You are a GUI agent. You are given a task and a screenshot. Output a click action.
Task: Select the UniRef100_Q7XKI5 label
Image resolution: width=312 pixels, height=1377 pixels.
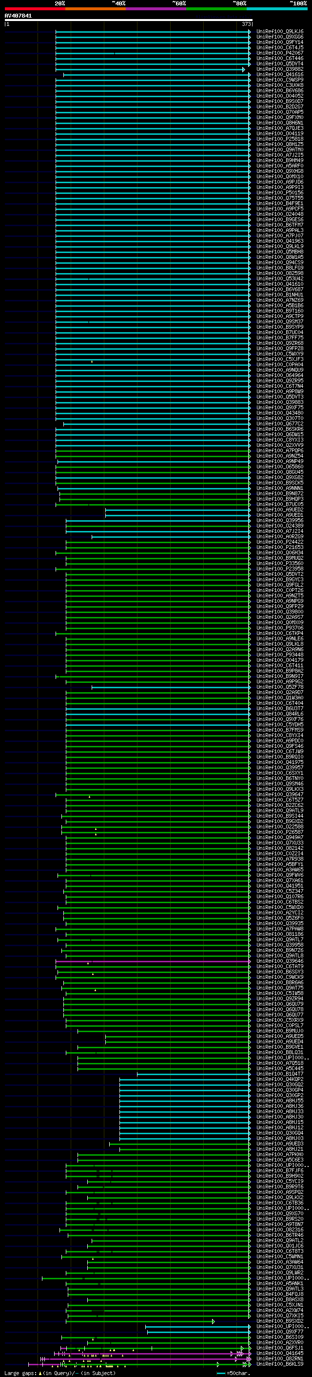[x=280, y=1315]
